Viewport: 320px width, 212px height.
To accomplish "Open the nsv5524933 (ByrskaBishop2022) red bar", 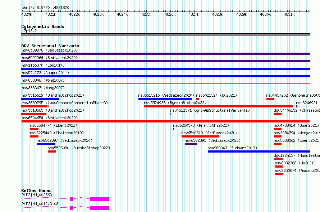I will pyautogui.click(x=218, y=106).
